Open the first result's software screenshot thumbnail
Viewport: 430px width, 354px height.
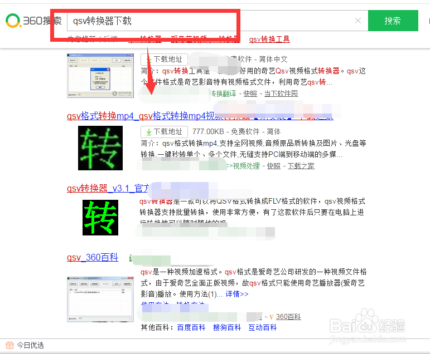100,76
